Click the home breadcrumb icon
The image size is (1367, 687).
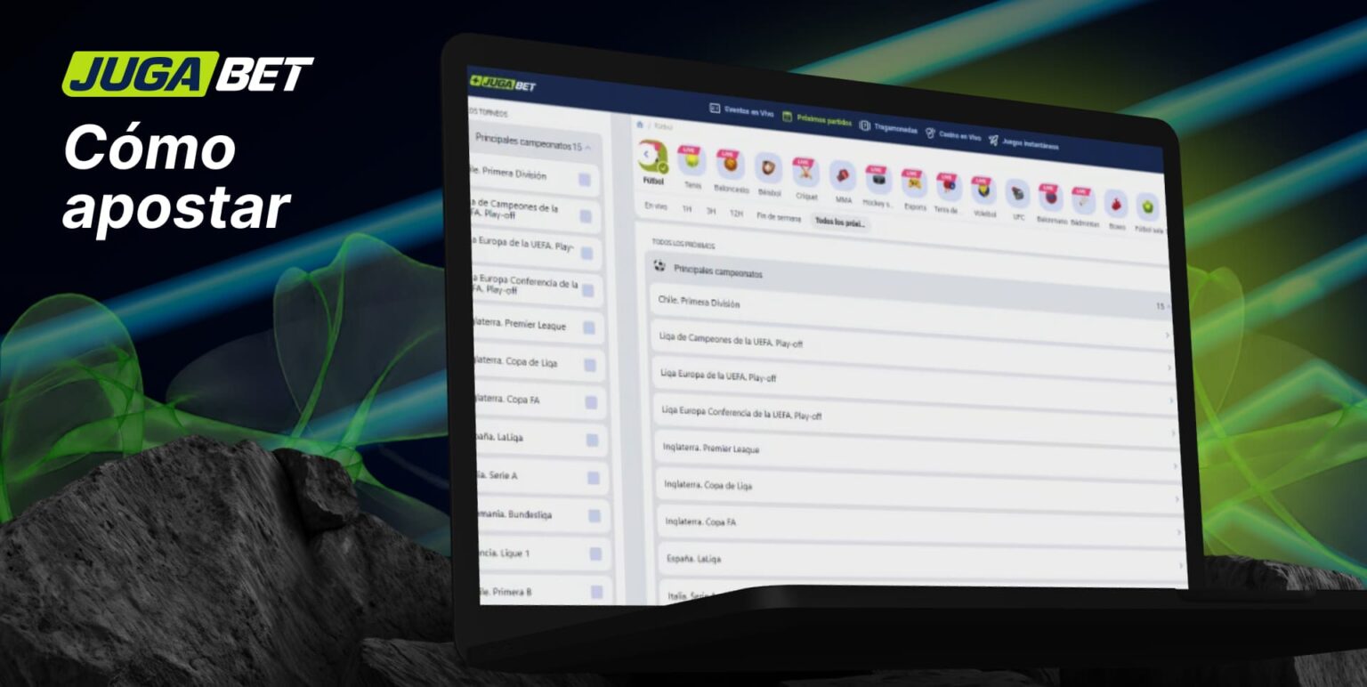tap(639, 124)
